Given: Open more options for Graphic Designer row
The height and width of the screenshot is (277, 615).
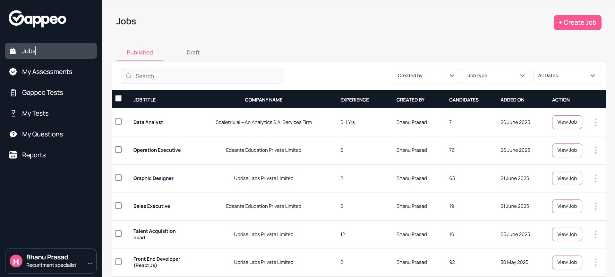Looking at the screenshot, I should click(595, 178).
